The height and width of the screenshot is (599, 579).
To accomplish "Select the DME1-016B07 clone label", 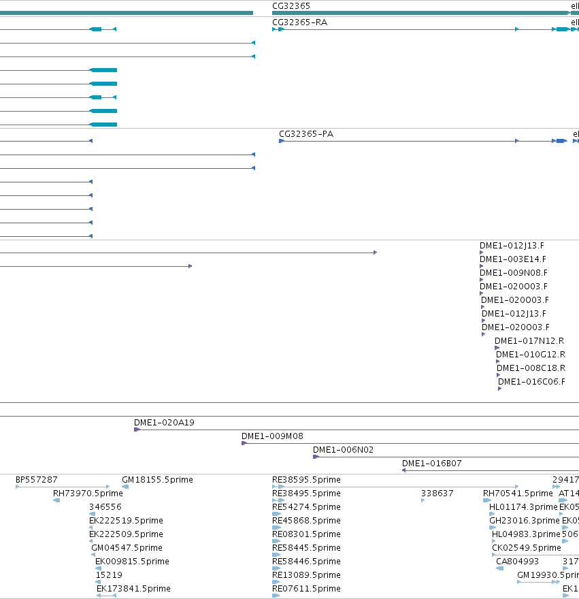I will [x=431, y=464].
